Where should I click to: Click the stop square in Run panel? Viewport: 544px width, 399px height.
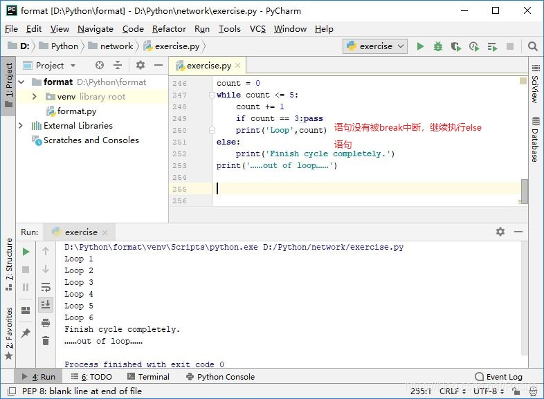tap(26, 270)
